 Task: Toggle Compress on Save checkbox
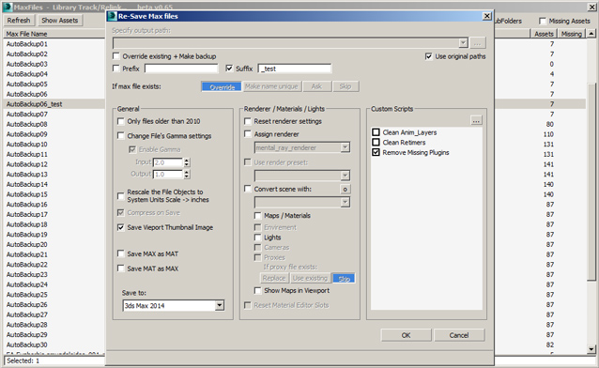click(121, 212)
